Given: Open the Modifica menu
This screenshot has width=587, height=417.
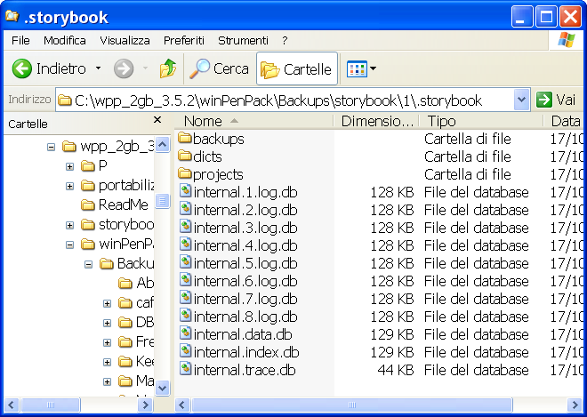Looking at the screenshot, I should pos(64,40).
